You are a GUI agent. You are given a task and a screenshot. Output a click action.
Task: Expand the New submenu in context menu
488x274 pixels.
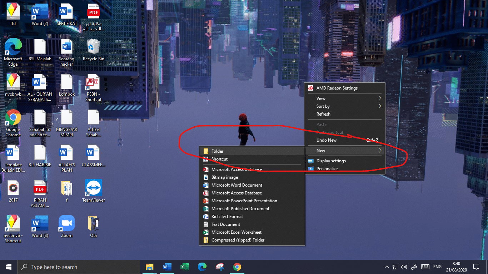(x=345, y=151)
